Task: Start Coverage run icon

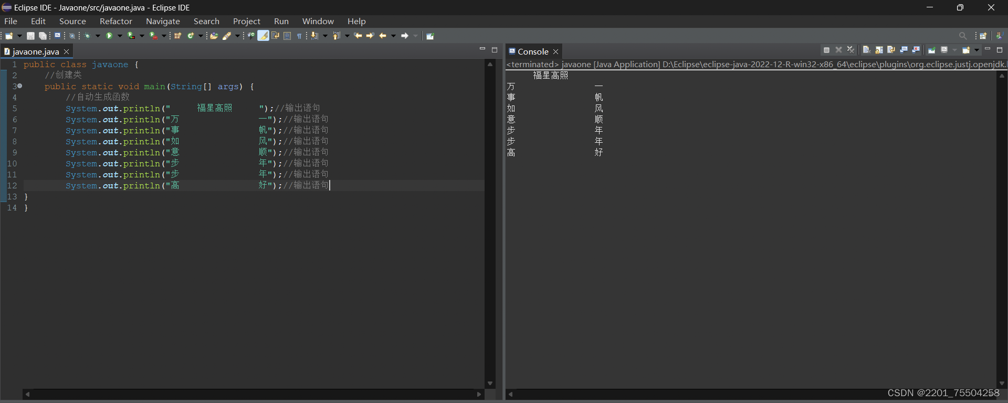Action: click(x=131, y=36)
